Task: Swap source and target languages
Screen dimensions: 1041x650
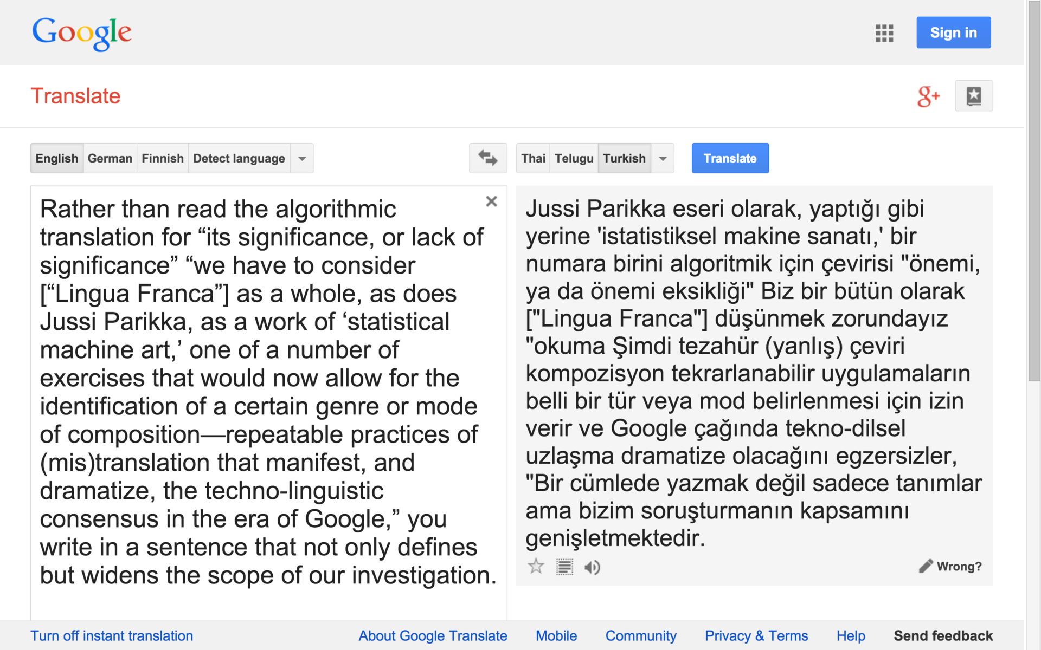Action: point(487,158)
